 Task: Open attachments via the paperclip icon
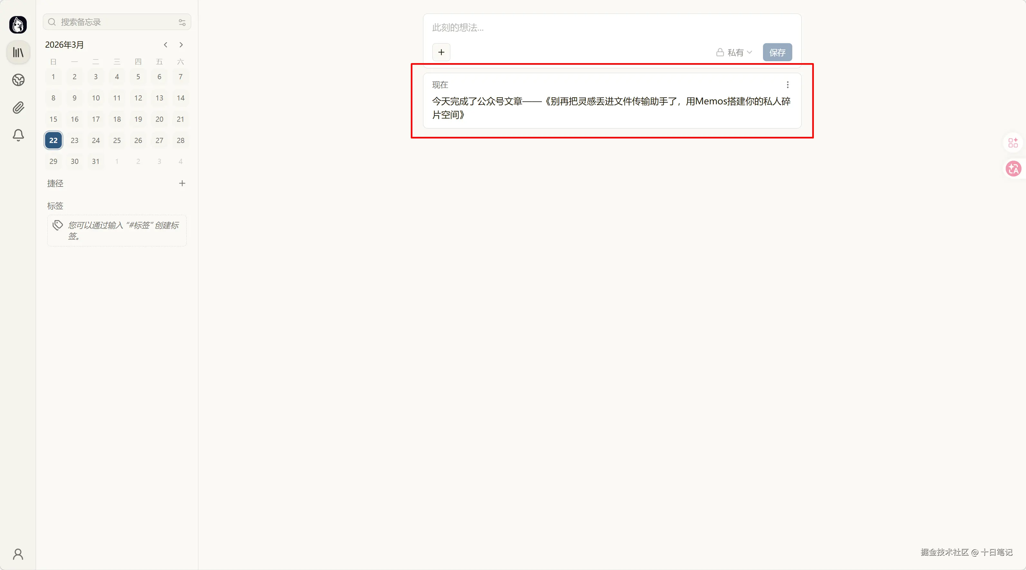coord(18,108)
